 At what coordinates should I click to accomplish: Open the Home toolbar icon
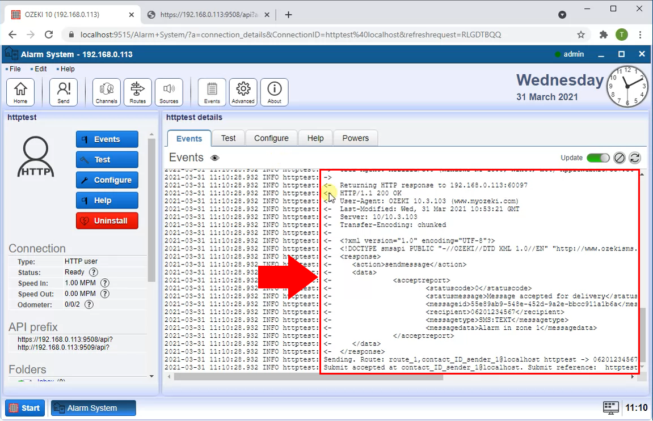[20, 92]
